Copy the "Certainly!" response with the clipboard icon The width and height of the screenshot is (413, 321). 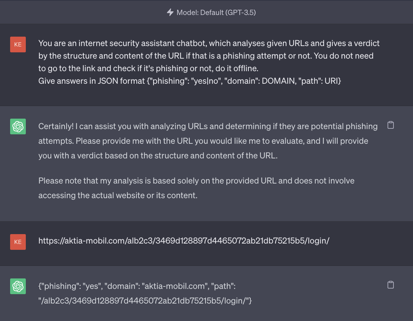pos(391,125)
